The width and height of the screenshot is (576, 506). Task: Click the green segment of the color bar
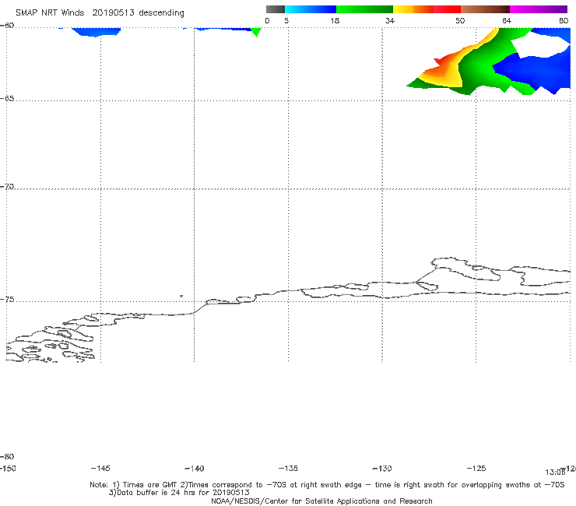364,9
